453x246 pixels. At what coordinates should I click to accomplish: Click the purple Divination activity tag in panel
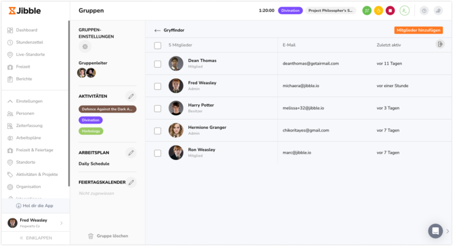(90, 120)
